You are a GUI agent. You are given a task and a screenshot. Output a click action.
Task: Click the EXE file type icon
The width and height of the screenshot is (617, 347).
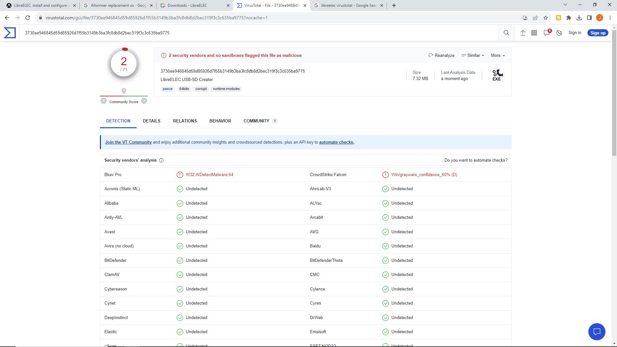(497, 76)
